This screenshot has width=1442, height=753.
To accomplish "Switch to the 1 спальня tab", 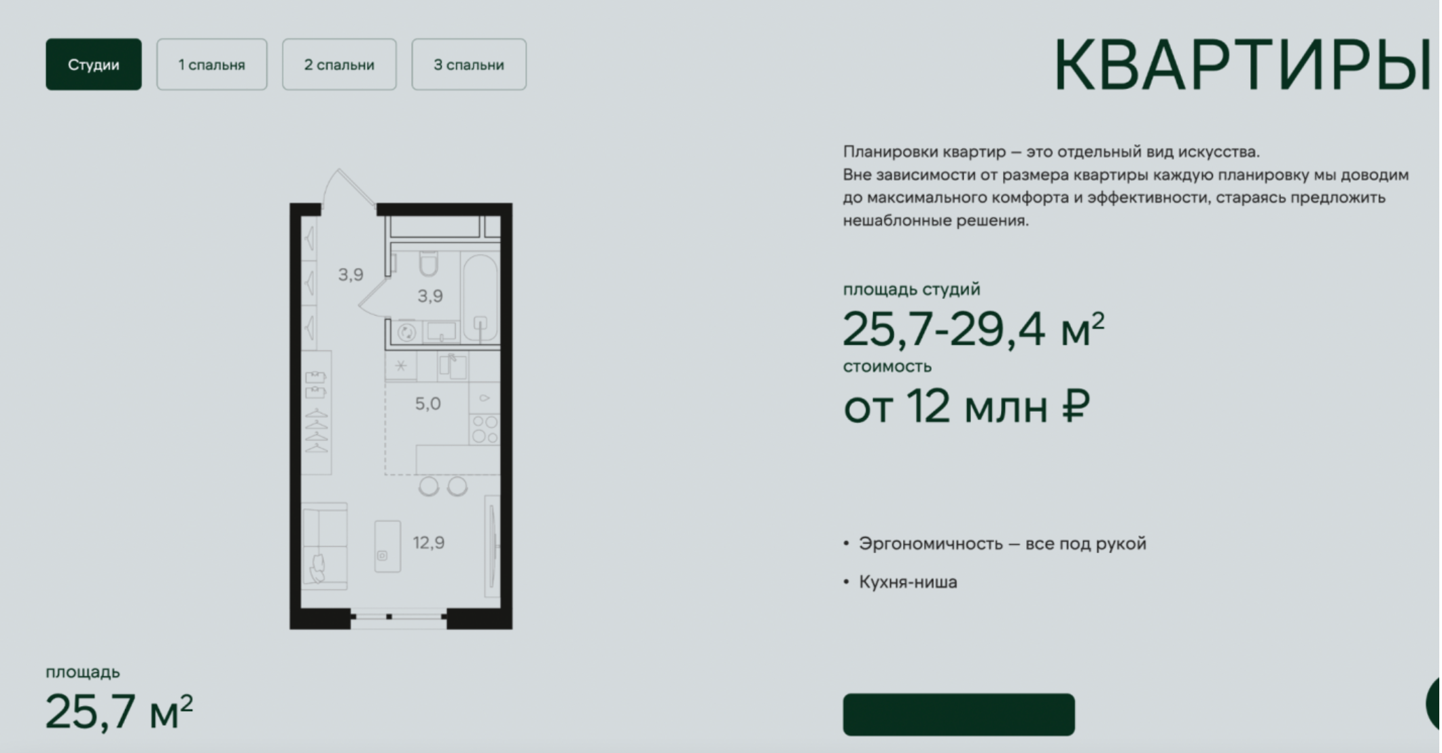I will [212, 65].
